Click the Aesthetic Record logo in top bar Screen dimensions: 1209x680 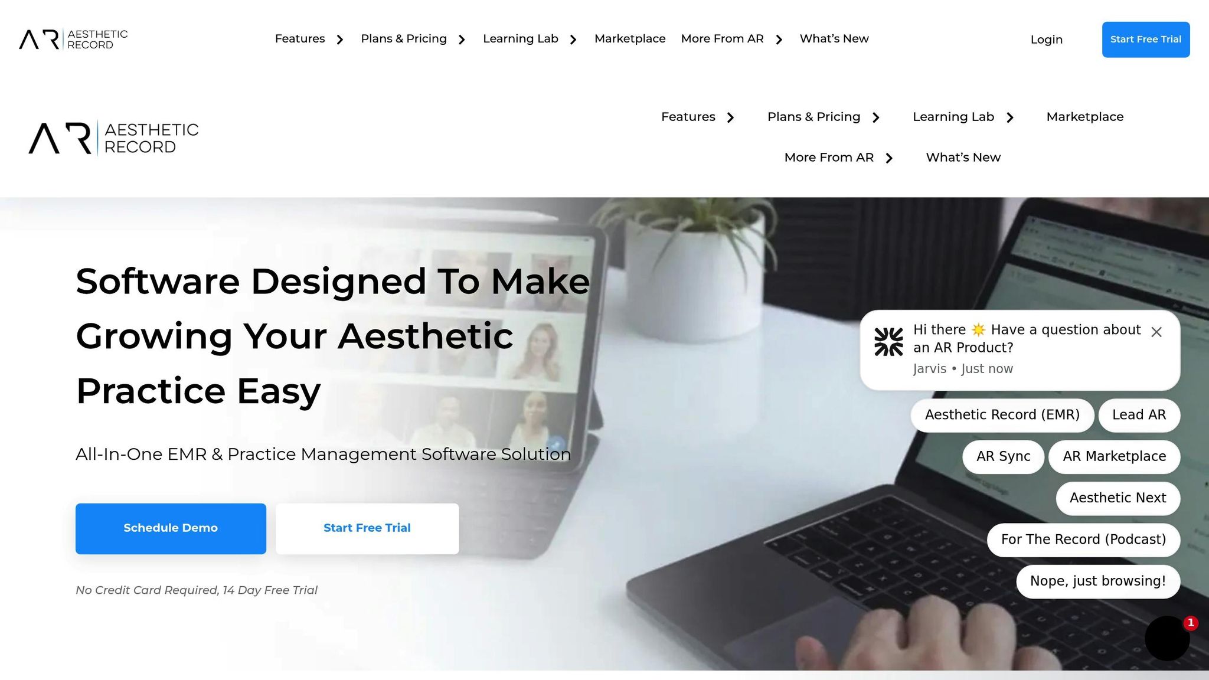coord(73,40)
